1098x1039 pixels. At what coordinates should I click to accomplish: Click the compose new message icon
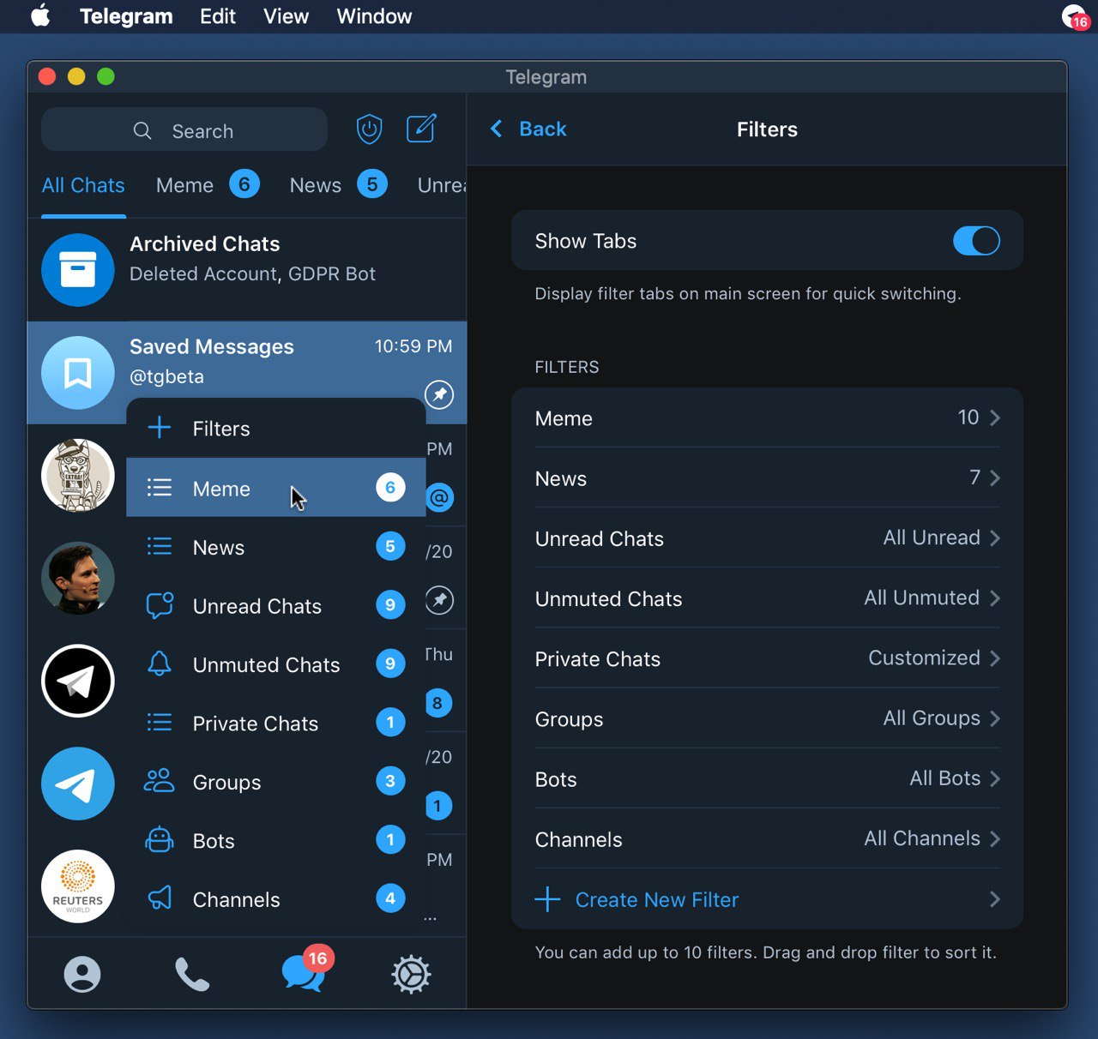click(x=421, y=129)
